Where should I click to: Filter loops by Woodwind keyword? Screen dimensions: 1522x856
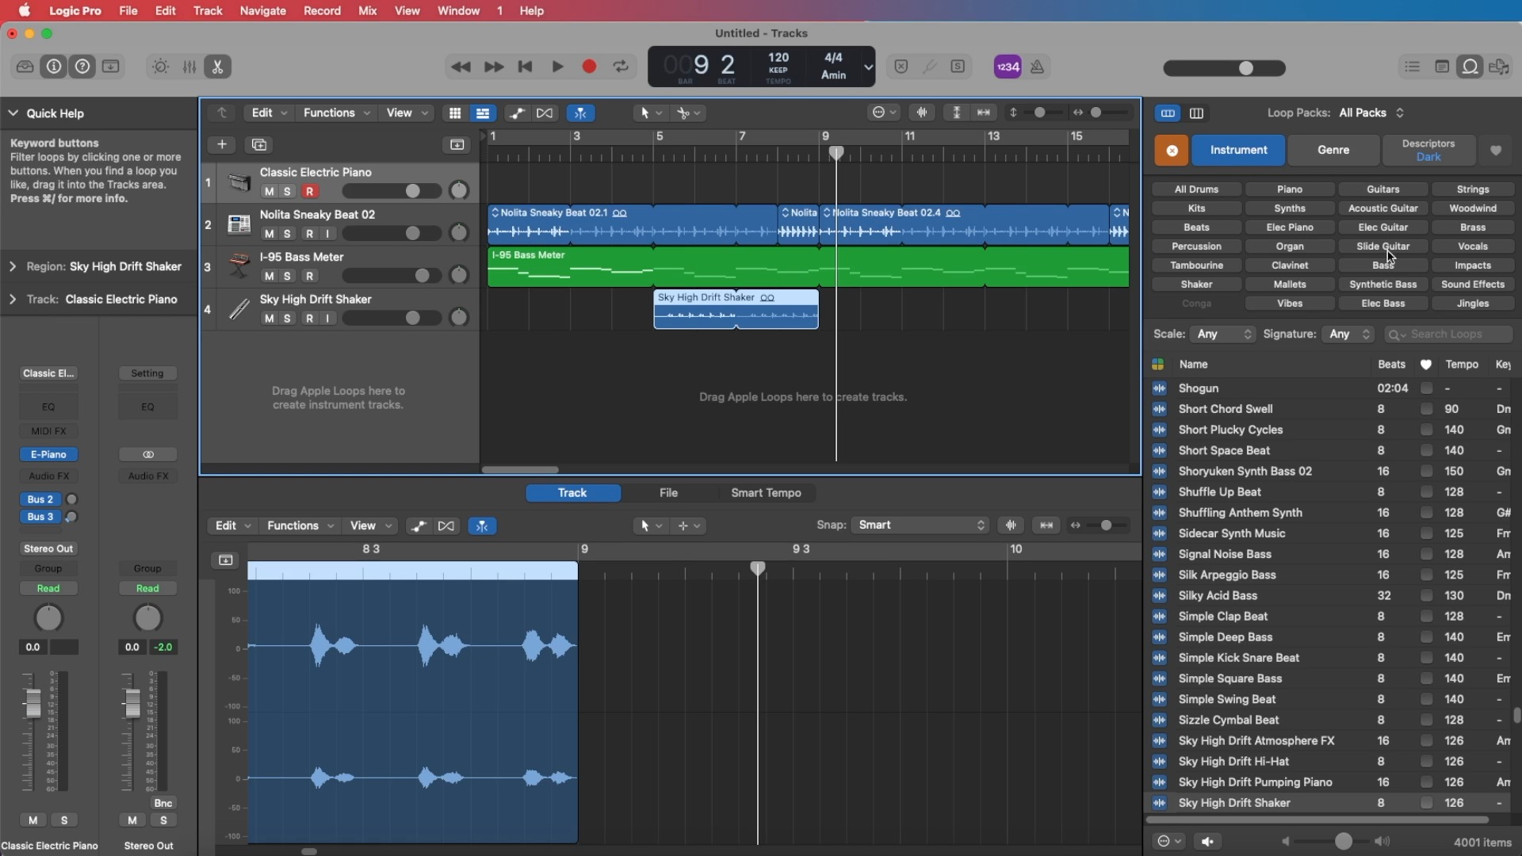[x=1473, y=208]
